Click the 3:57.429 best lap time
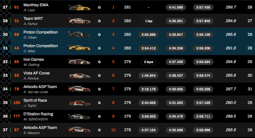255x138 pixels. tap(203, 103)
